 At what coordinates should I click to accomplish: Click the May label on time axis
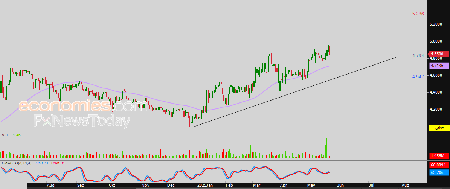[311, 186]
